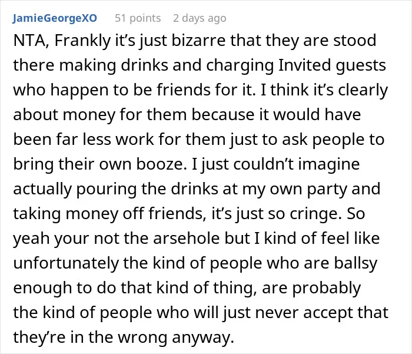Open the JamieGeorgeXO username link
This screenshot has width=412, height=354.
pyautogui.click(x=55, y=18)
